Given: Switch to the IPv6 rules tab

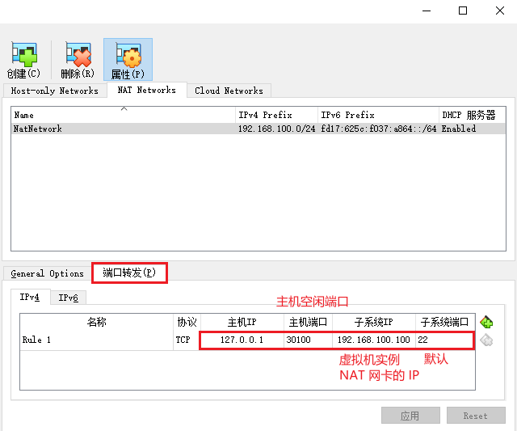Looking at the screenshot, I should 69,298.
